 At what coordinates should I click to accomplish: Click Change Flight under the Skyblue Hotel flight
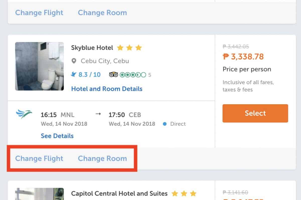coord(39,158)
